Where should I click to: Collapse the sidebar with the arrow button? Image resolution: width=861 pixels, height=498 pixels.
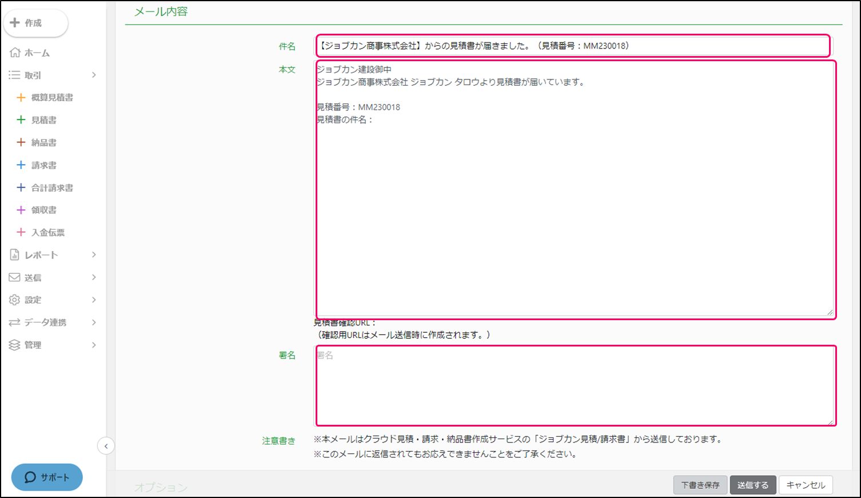click(106, 446)
